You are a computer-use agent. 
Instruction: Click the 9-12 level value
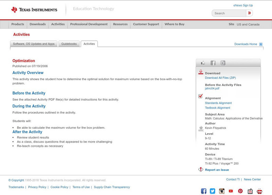coord(208,138)
